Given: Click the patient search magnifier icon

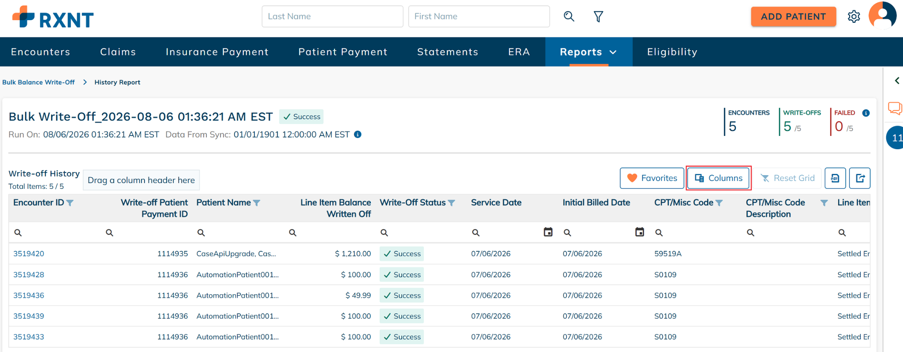Looking at the screenshot, I should (569, 17).
